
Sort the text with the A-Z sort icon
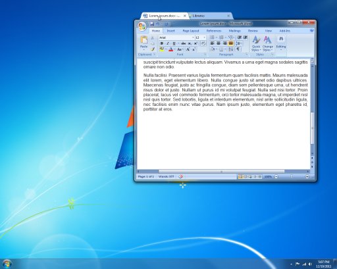tap(231, 49)
